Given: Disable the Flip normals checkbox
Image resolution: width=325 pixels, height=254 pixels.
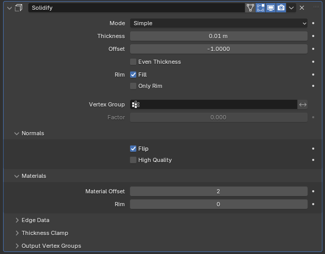Looking at the screenshot, I should click(133, 149).
